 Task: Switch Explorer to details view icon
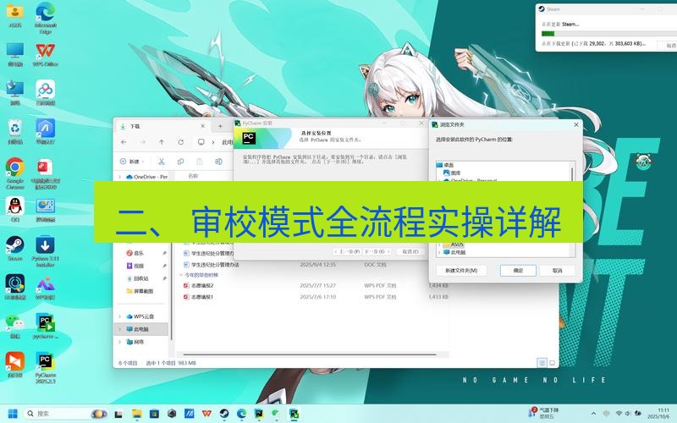click(x=542, y=363)
